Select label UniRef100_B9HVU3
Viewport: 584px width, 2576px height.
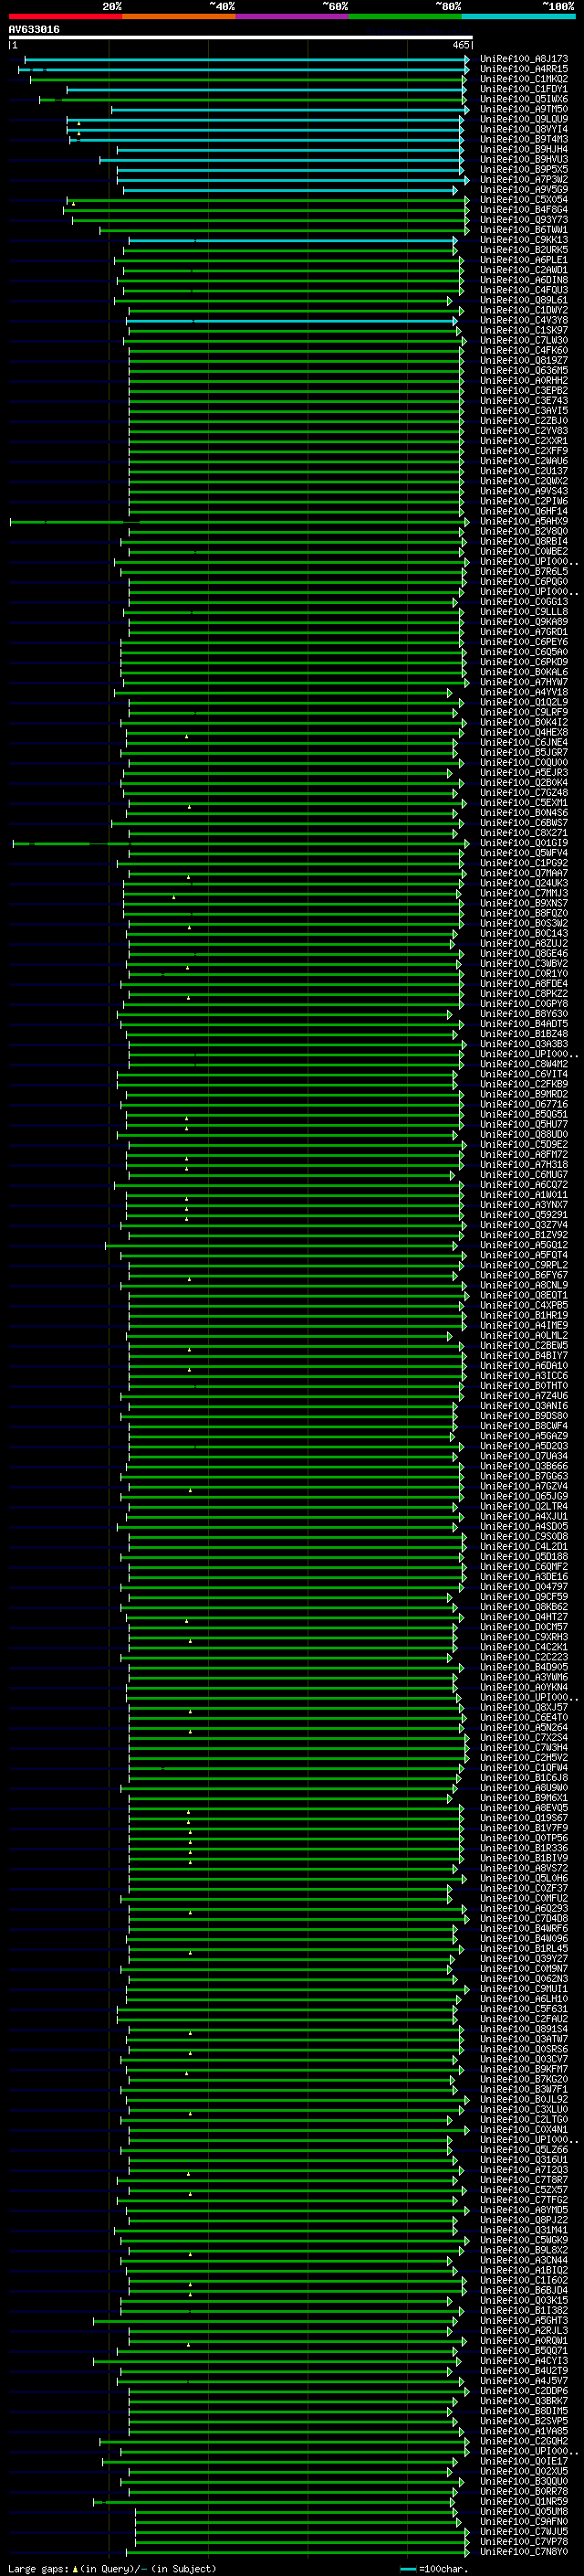point(524,159)
